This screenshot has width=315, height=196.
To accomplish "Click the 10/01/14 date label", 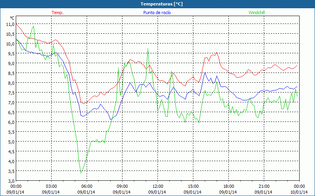I will tap(299, 192).
